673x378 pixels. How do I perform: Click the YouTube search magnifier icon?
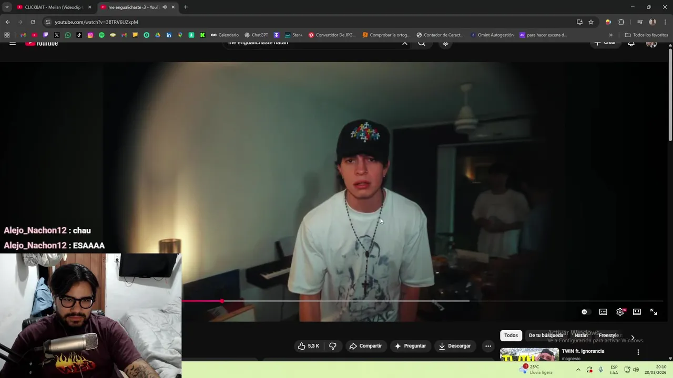[422, 44]
